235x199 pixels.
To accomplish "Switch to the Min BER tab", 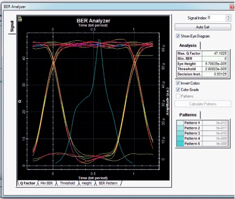I will point(47,183).
